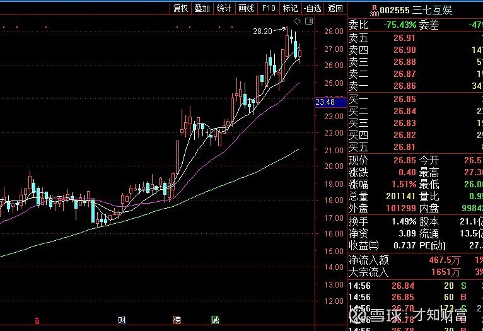Viewport: 483px width, 331px height.
Task: Activate the 画线 draw line tool
Action: tap(246, 8)
